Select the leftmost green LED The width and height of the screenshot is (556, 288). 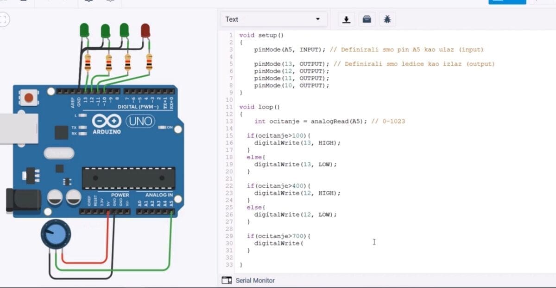pos(85,30)
